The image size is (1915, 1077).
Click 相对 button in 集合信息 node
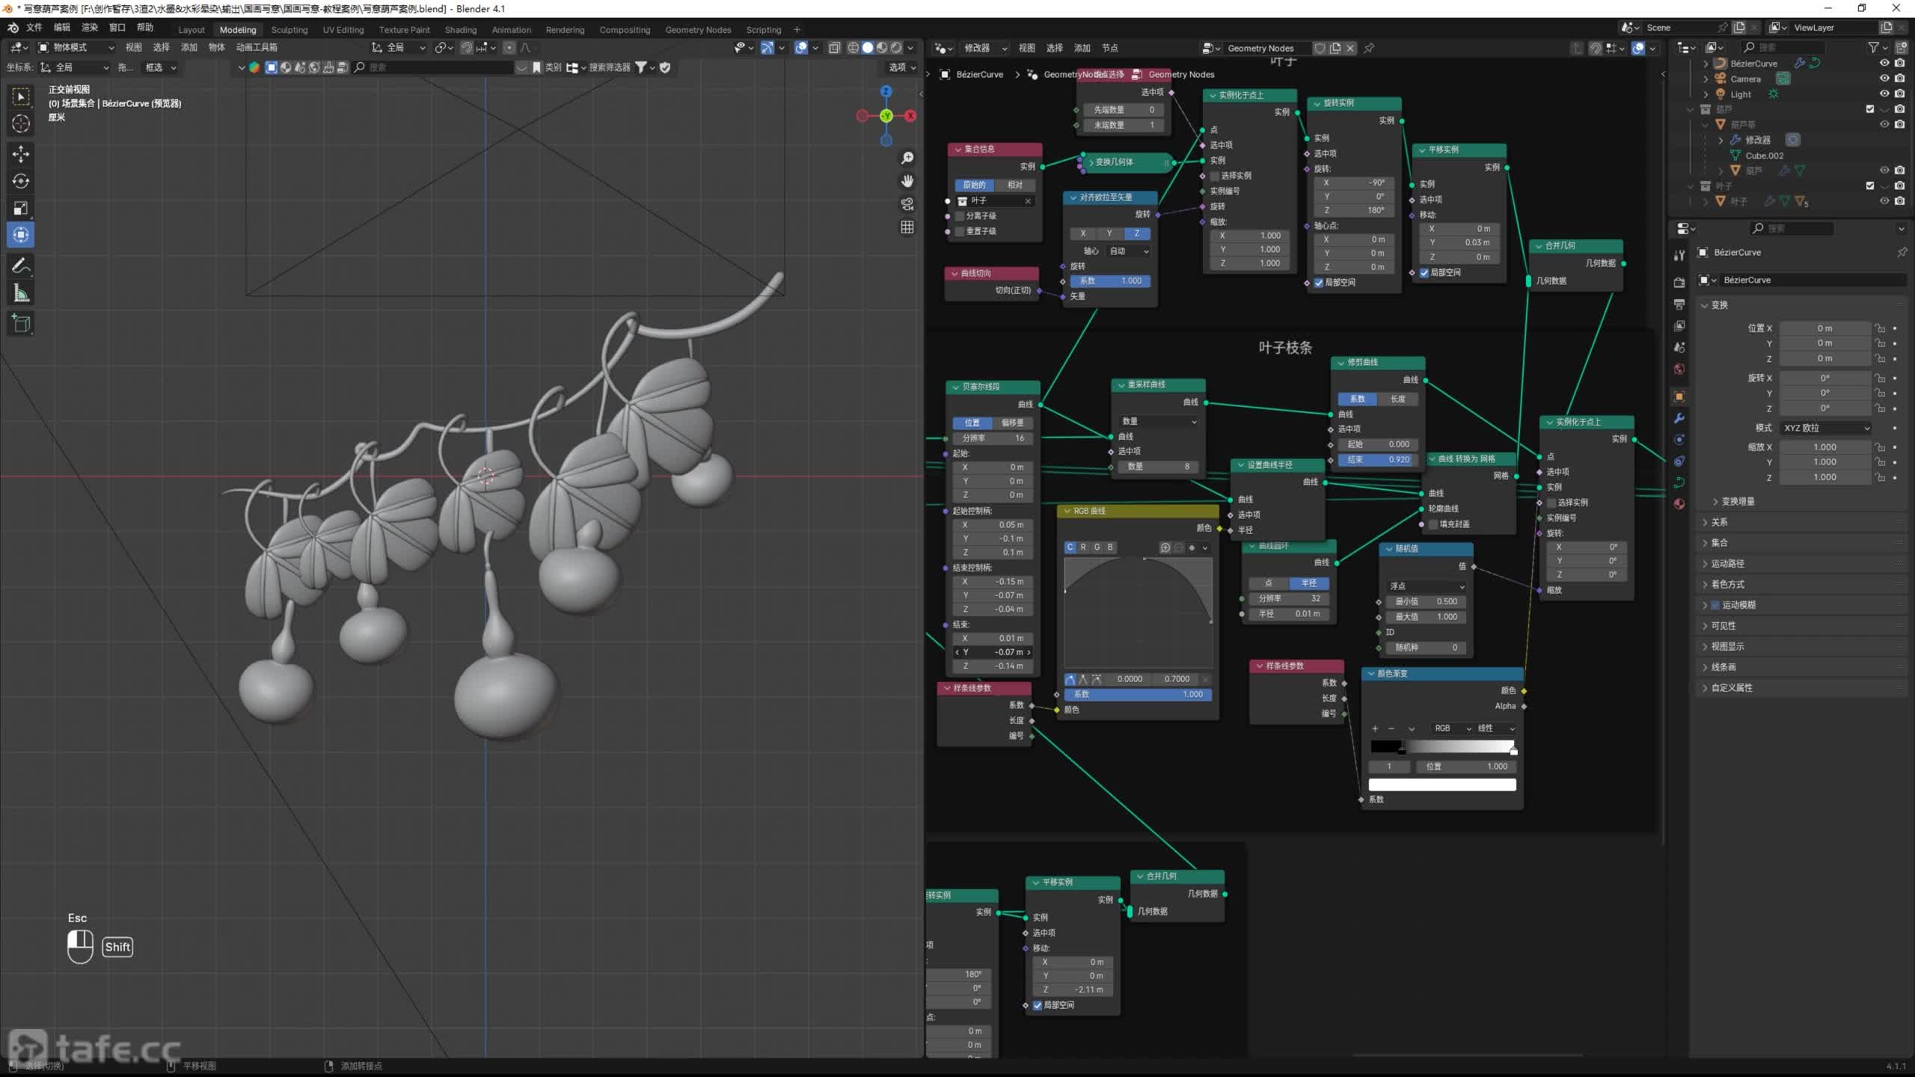tap(1014, 185)
